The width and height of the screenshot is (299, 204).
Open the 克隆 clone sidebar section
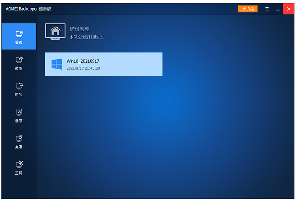[19, 142]
